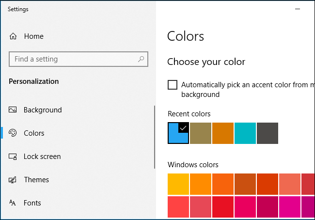Click the Windows colors label
The height and width of the screenshot is (220, 315).
point(193,165)
